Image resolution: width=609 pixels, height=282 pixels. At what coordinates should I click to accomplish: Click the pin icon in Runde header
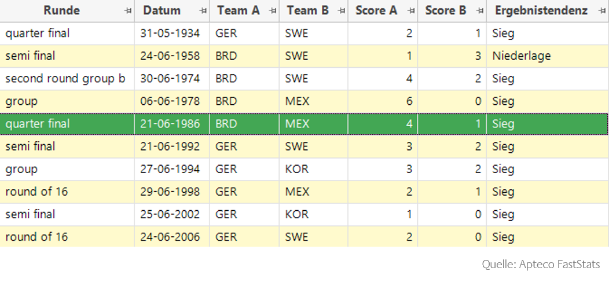point(127,11)
